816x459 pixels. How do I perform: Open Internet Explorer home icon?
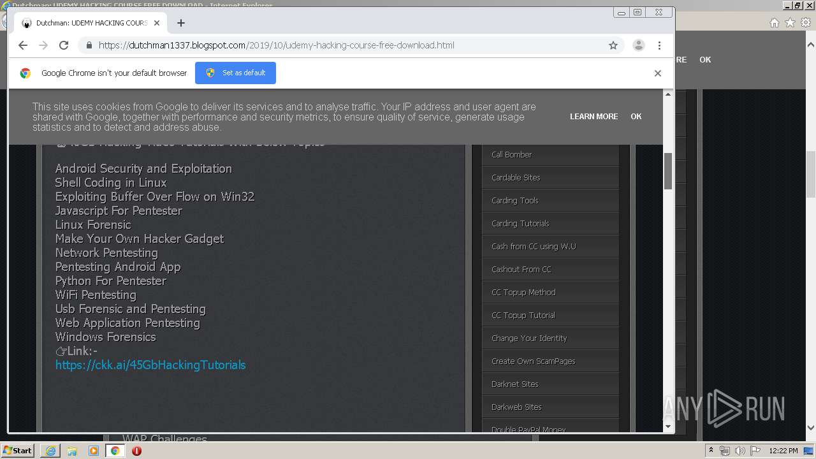click(774, 23)
